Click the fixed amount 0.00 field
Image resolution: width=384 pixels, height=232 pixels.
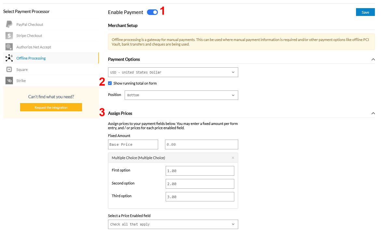201,144
